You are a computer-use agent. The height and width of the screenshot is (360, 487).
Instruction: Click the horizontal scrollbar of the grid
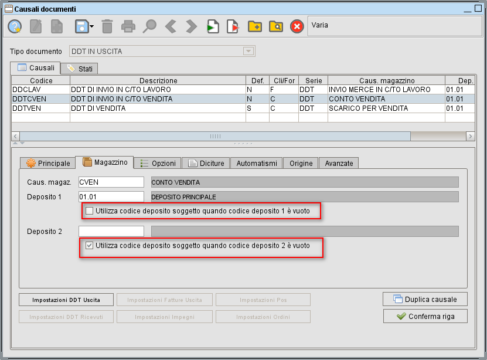click(x=214, y=136)
